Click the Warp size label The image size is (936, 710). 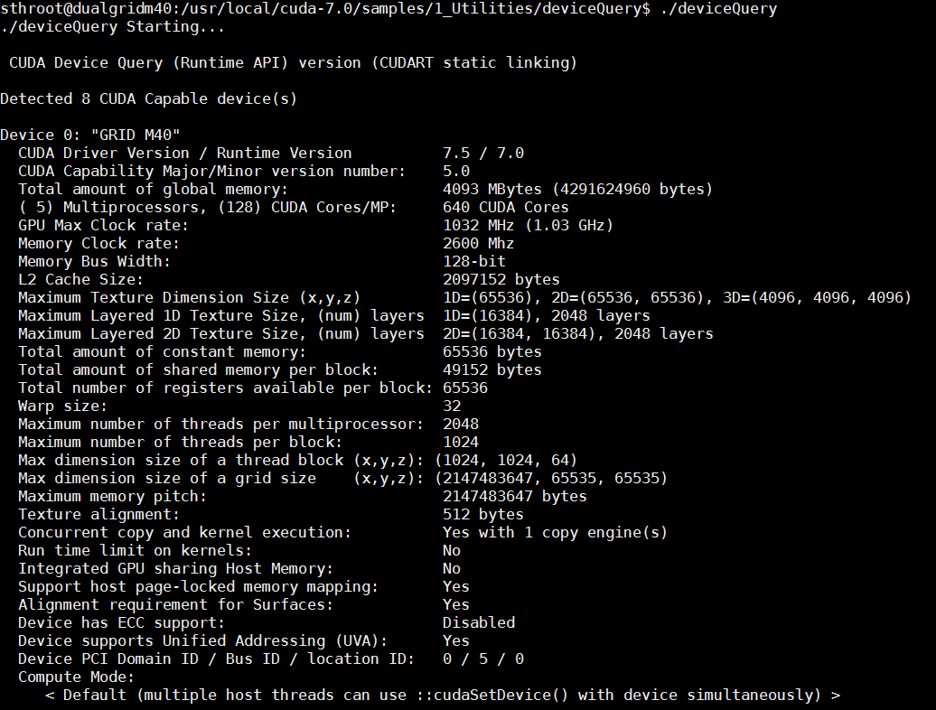click(62, 406)
